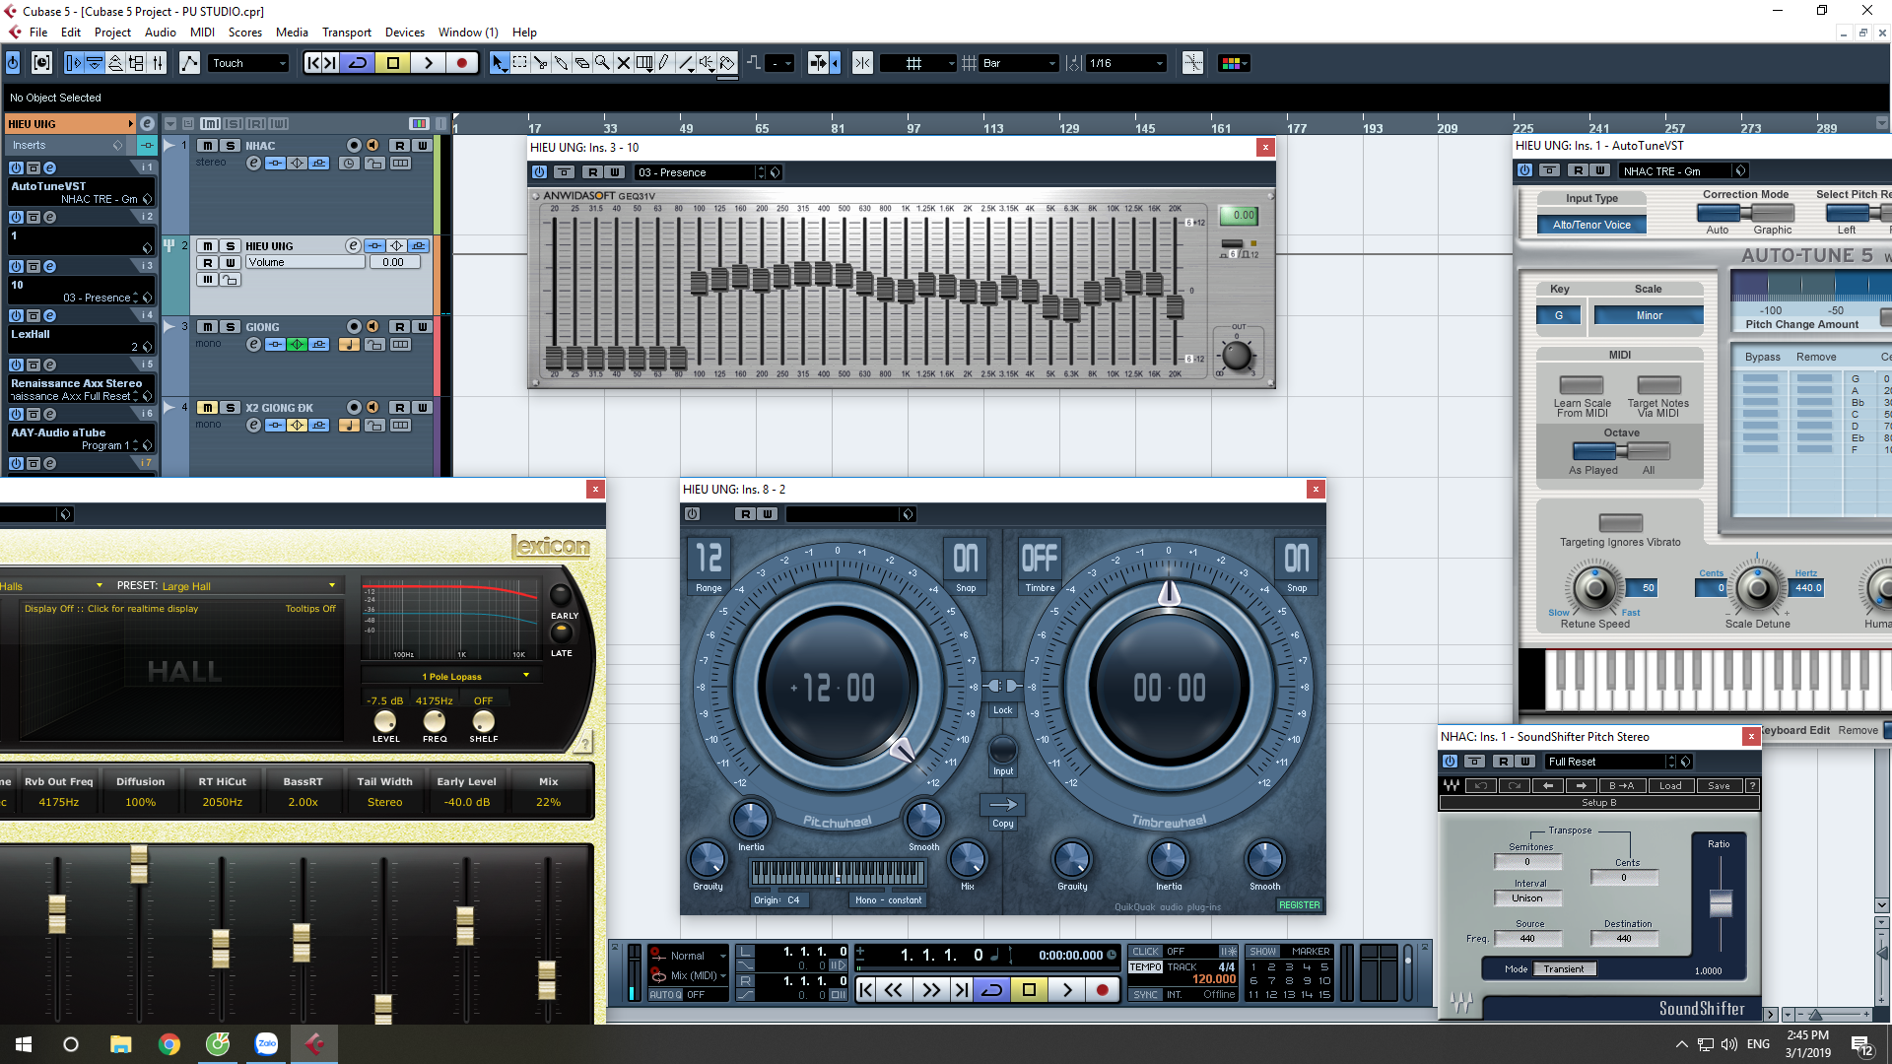This screenshot has width=1892, height=1064.
Task: Click the EQ output level knob
Action: [1237, 356]
